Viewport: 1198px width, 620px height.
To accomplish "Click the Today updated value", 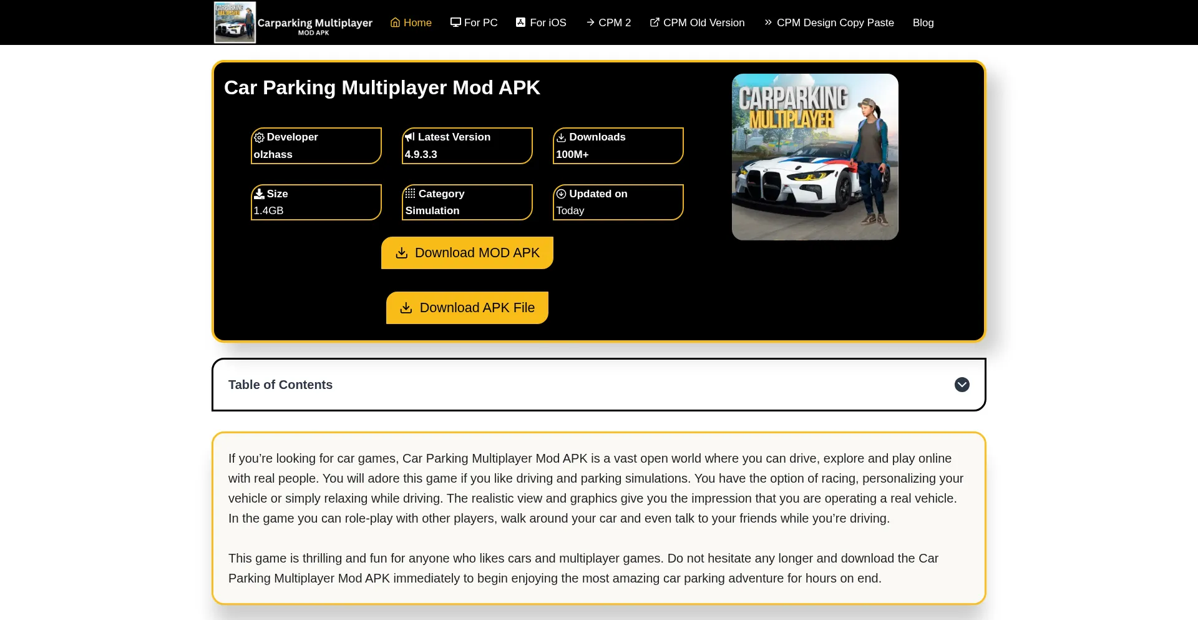I will (x=570, y=211).
